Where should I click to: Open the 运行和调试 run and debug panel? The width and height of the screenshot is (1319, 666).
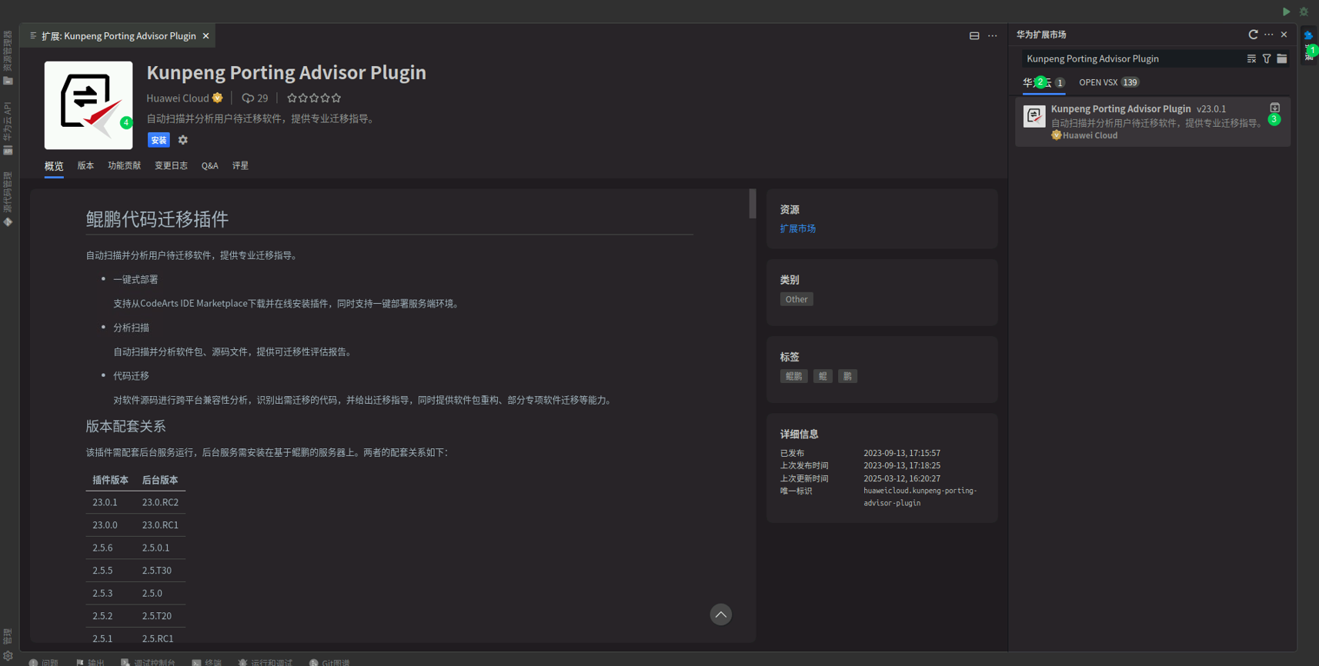265,661
